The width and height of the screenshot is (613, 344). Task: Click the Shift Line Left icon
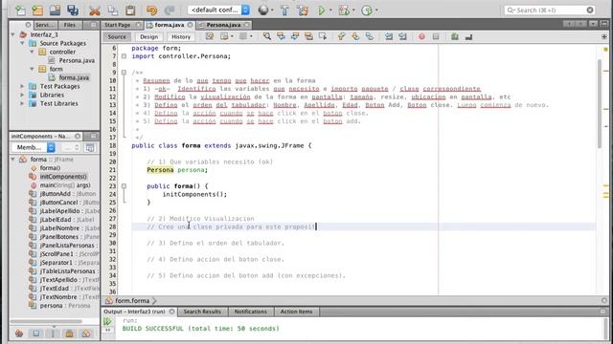389,36
